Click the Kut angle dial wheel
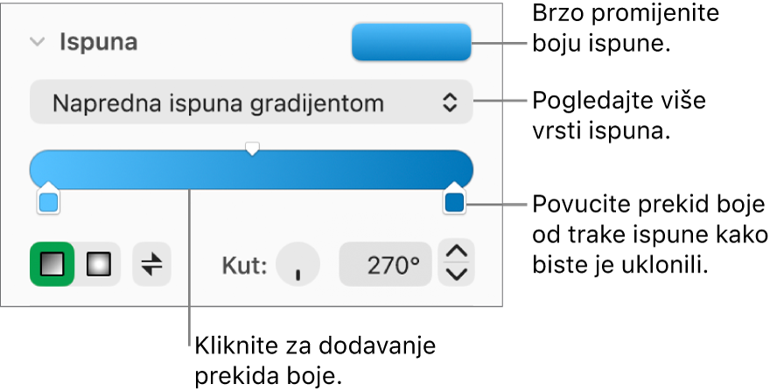The height and width of the screenshot is (391, 777). click(x=297, y=264)
